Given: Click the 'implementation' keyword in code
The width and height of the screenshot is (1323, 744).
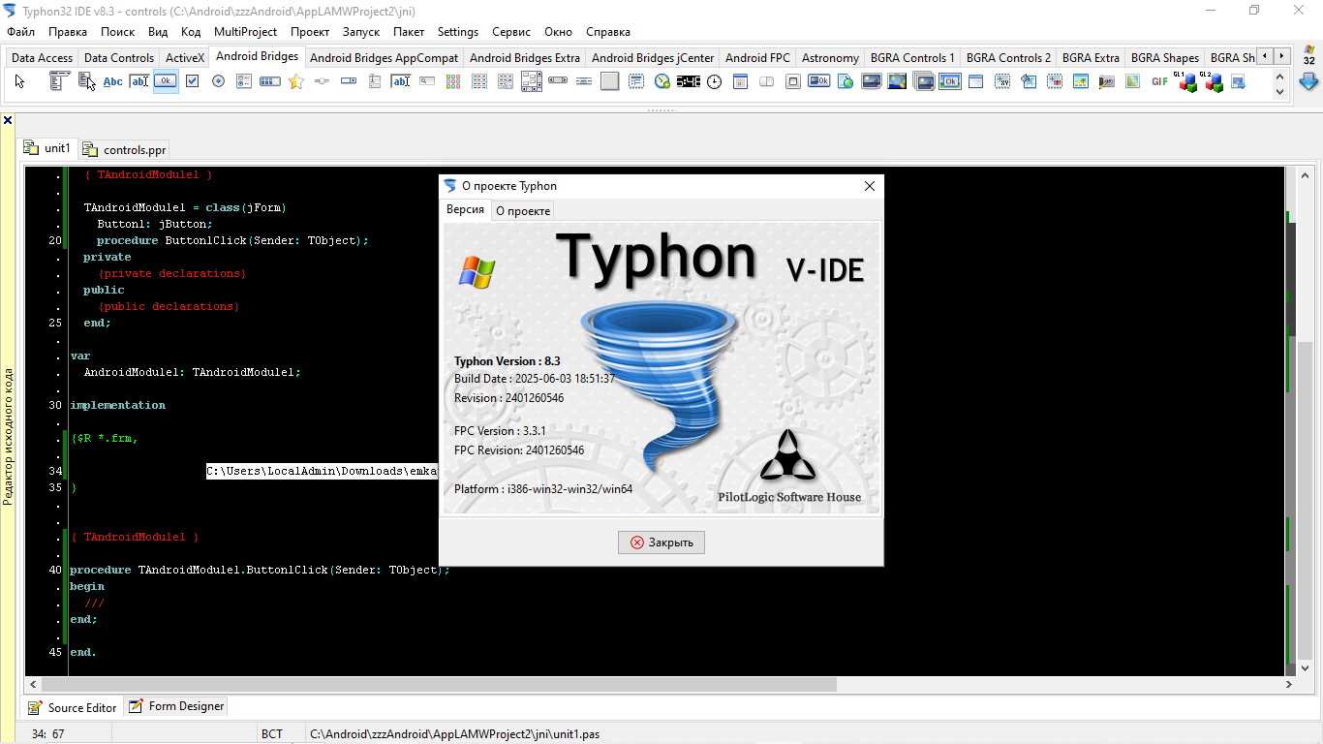Looking at the screenshot, I should pyautogui.click(x=117, y=405).
